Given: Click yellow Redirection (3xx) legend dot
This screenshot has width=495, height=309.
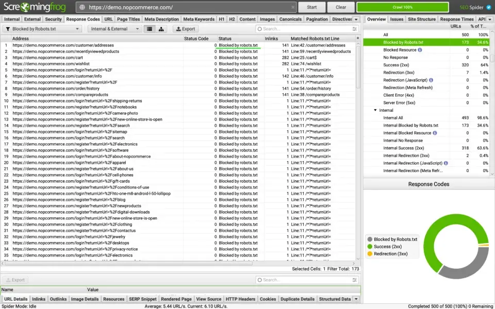Looking at the screenshot, I should click(370, 254).
